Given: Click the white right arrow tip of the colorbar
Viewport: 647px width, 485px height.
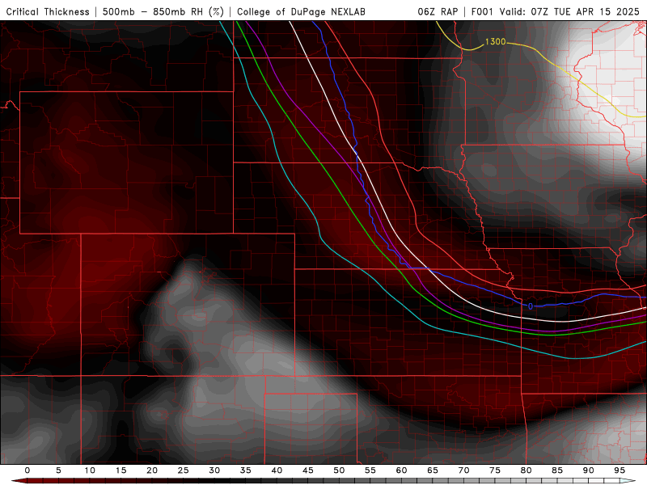Looking at the screenshot, I should [x=628, y=481].
